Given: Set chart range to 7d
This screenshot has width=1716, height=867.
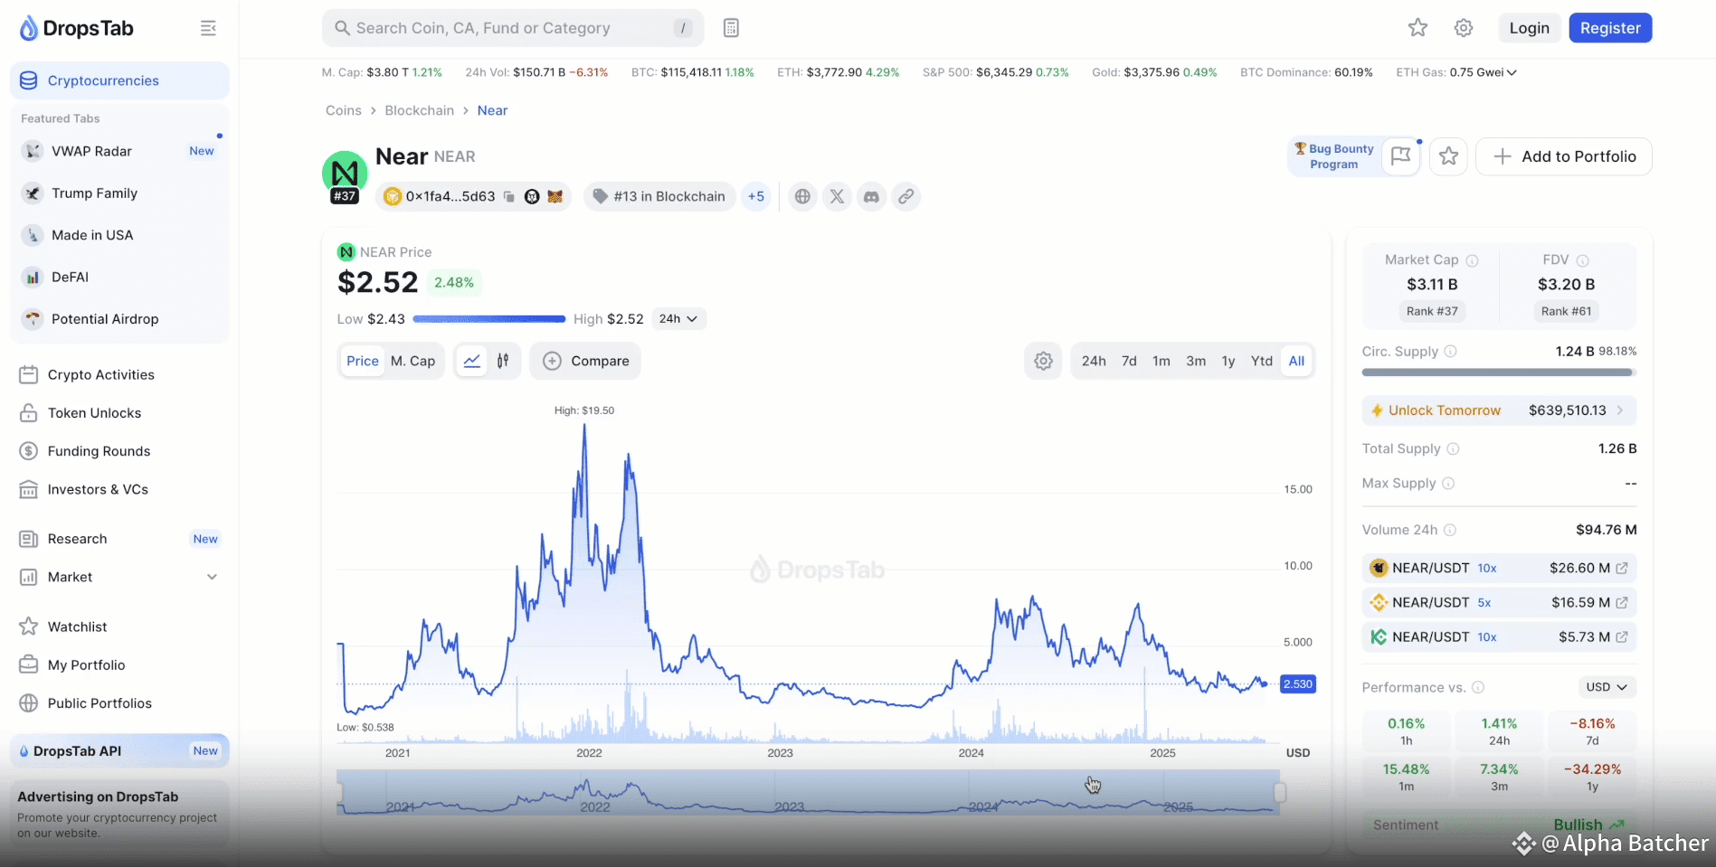Looking at the screenshot, I should coord(1129,361).
